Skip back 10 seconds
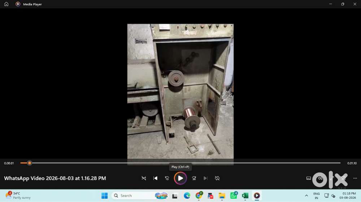The width and height of the screenshot is (361, 202). (x=167, y=178)
